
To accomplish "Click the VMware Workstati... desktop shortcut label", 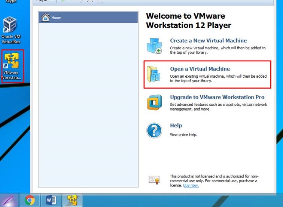I will click(12, 75).
